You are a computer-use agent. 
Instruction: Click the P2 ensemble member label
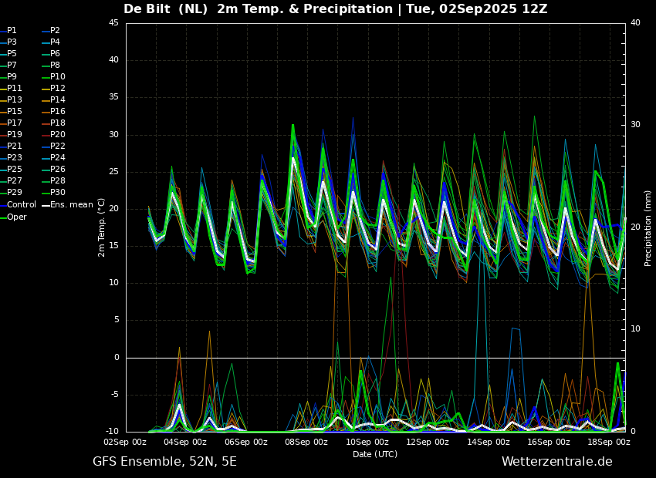pyautogui.click(x=55, y=31)
